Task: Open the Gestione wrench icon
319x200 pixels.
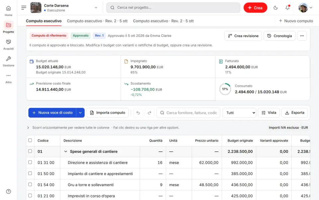Action: tap(9, 59)
